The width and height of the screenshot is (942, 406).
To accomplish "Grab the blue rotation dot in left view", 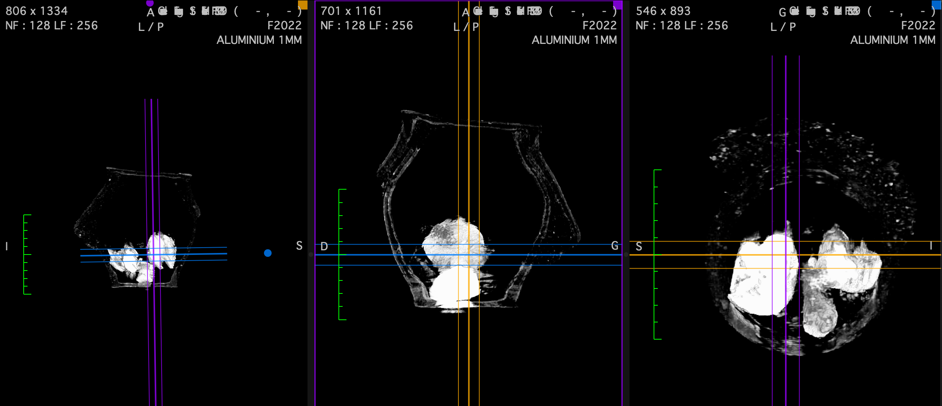I will pyautogui.click(x=268, y=253).
